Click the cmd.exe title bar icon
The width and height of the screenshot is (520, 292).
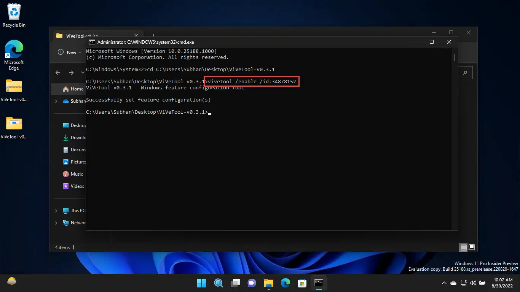92,42
